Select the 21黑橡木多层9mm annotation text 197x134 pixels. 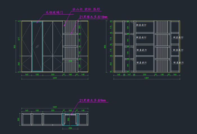(92, 100)
